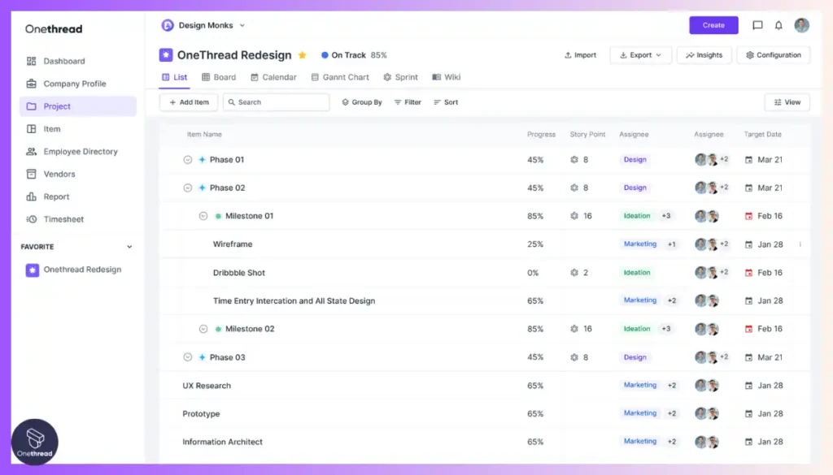
Task: Open Company Profile in sidebar
Action: [x=66, y=84]
